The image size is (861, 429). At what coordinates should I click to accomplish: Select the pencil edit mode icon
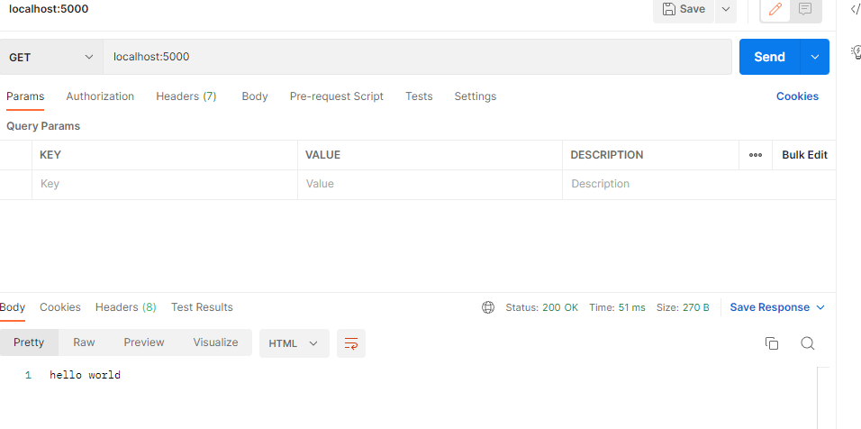pyautogui.click(x=775, y=9)
